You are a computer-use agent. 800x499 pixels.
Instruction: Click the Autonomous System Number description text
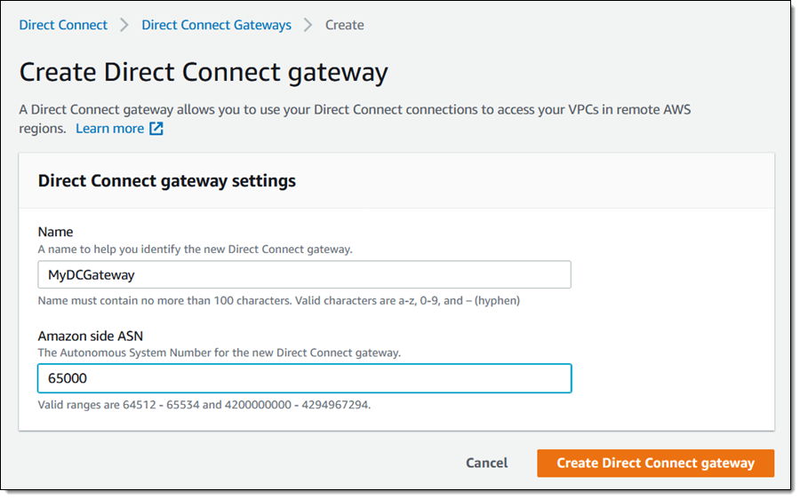click(219, 352)
